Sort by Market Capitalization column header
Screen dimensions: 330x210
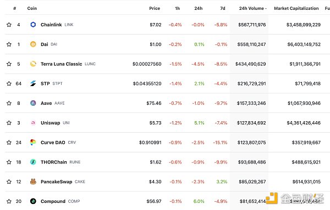point(296,8)
